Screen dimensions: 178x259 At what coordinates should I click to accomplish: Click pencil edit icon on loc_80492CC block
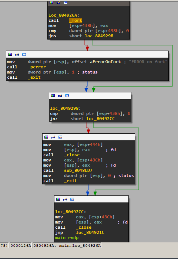tap(65, 199)
